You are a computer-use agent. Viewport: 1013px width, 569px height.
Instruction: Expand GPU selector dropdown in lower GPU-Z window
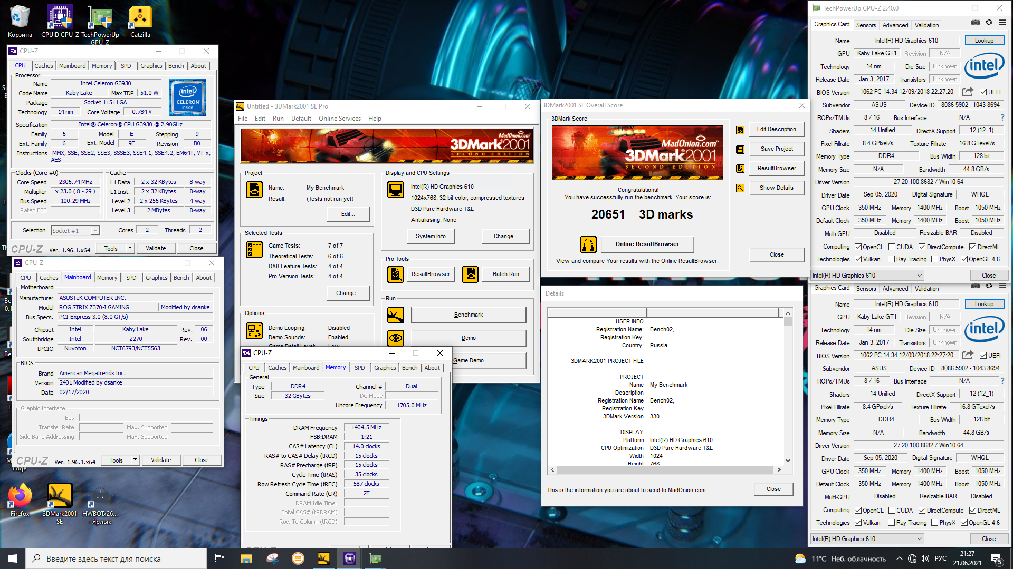click(919, 539)
